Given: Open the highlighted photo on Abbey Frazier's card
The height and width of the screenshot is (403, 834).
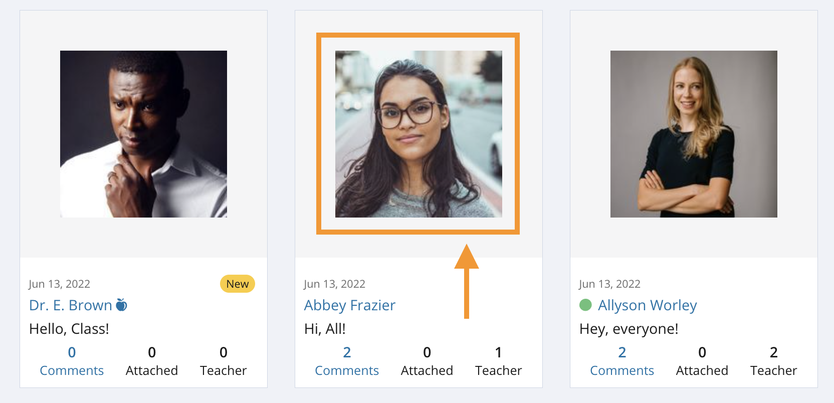Looking at the screenshot, I should tap(419, 134).
